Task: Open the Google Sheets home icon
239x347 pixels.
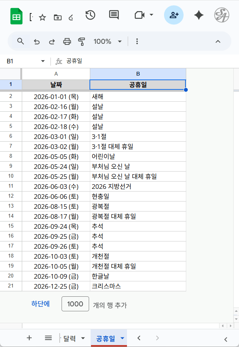Action: [x=16, y=17]
